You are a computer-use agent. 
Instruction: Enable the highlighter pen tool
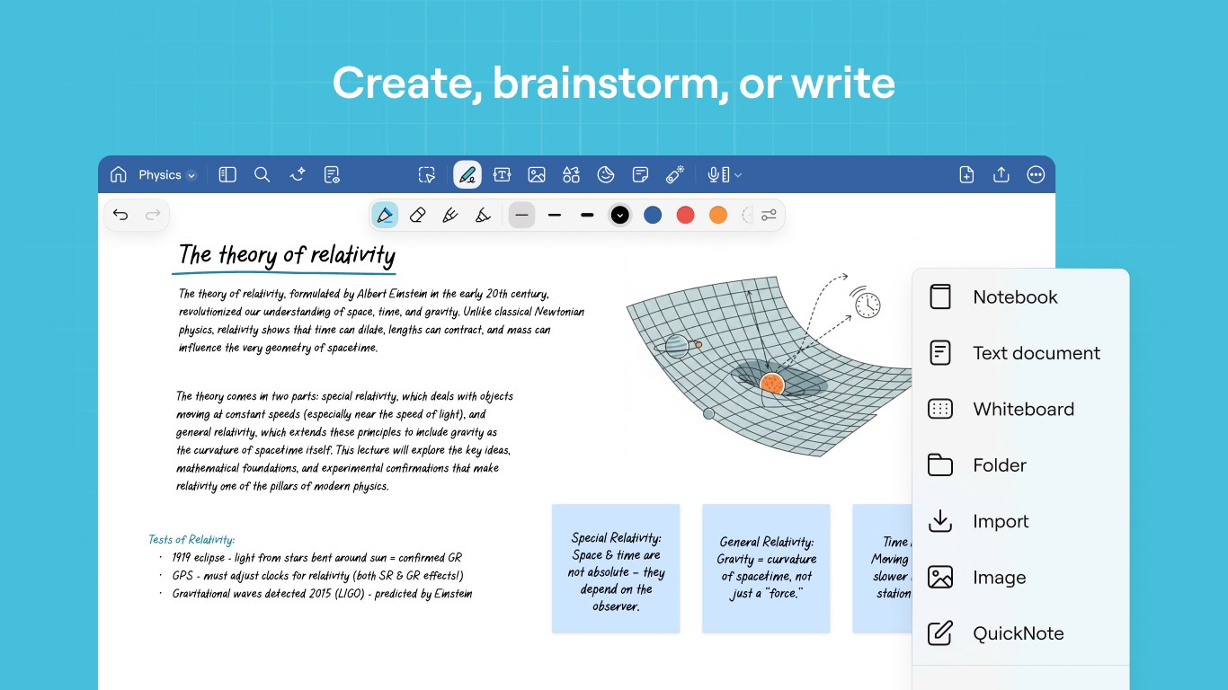coord(482,215)
